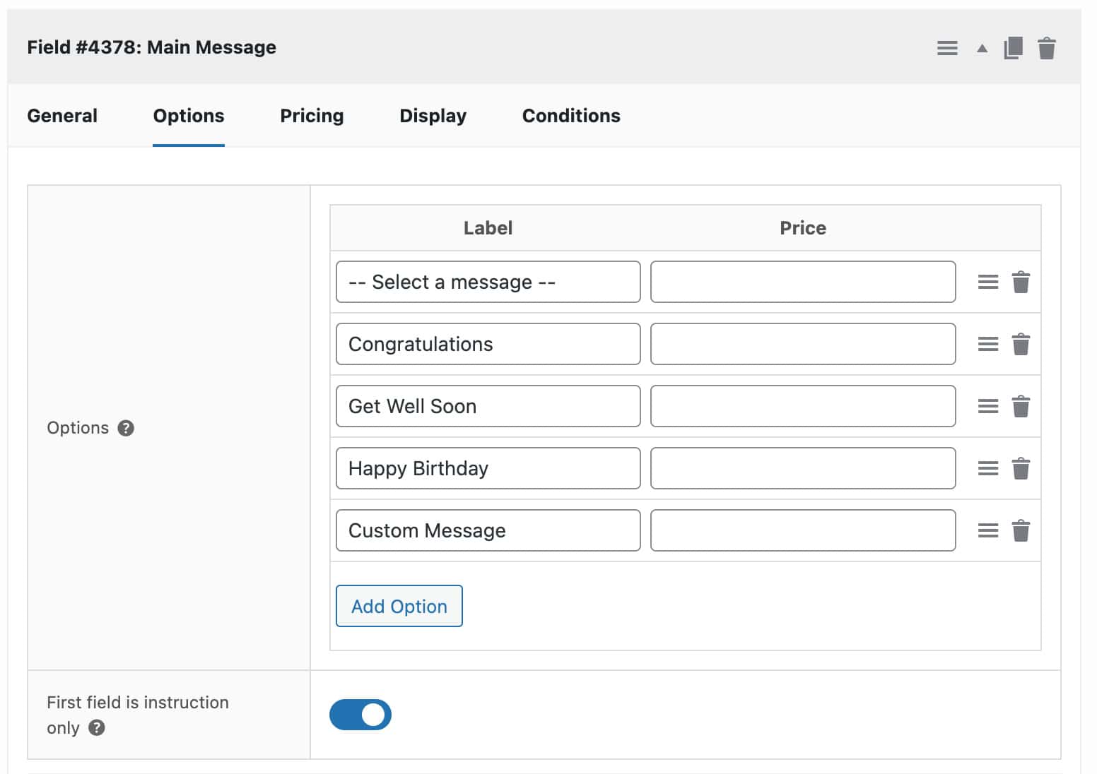Screen dimensions: 1097x774
Task: Remove the Congratulations option row
Action: point(1020,344)
